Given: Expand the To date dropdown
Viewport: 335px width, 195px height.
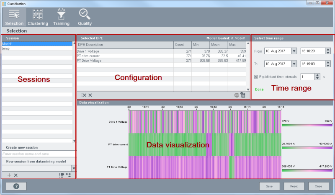Looking at the screenshot, I should click(x=294, y=64).
